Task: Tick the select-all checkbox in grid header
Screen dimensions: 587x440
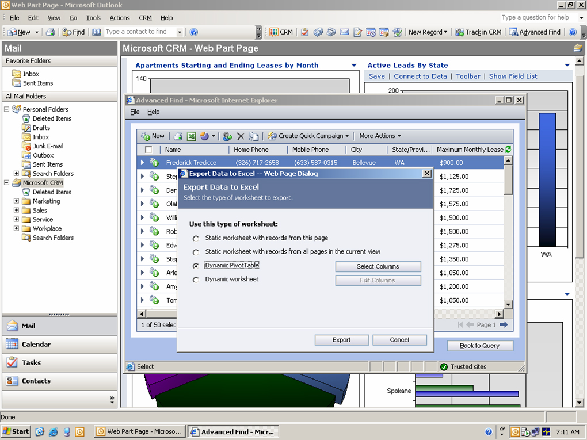Action: [x=148, y=150]
